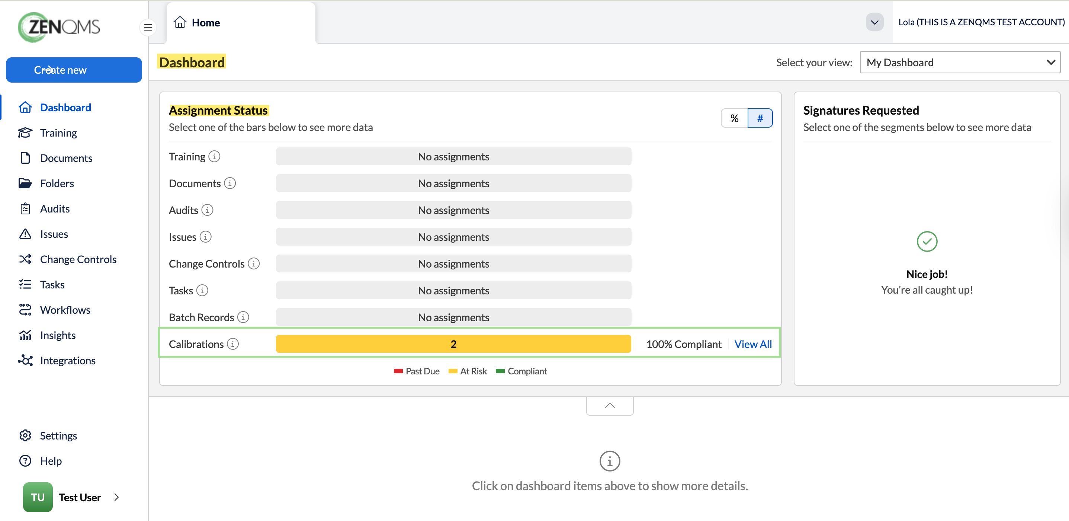Screen dimensions: 1069x521
Task: Click info icon next to Audits row
Action: (x=208, y=210)
